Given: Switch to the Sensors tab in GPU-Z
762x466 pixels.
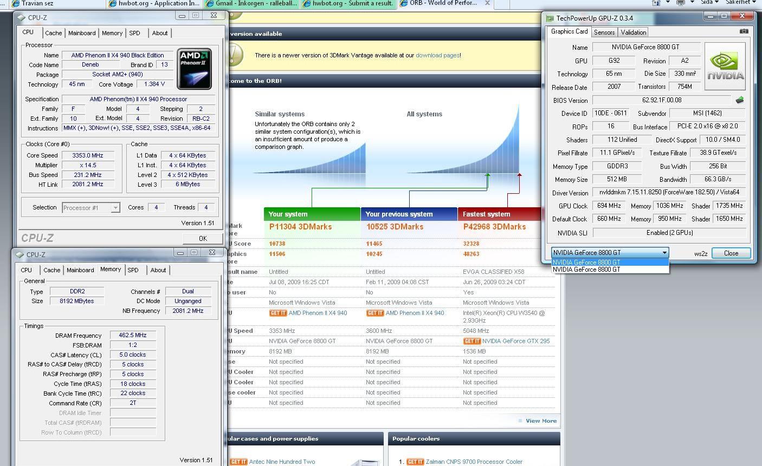Looking at the screenshot, I should pos(604,32).
